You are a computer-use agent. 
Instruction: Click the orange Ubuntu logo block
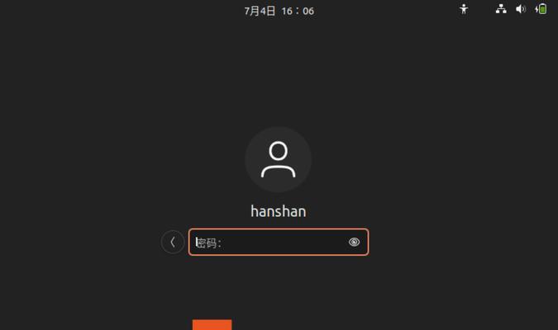[x=212, y=325]
